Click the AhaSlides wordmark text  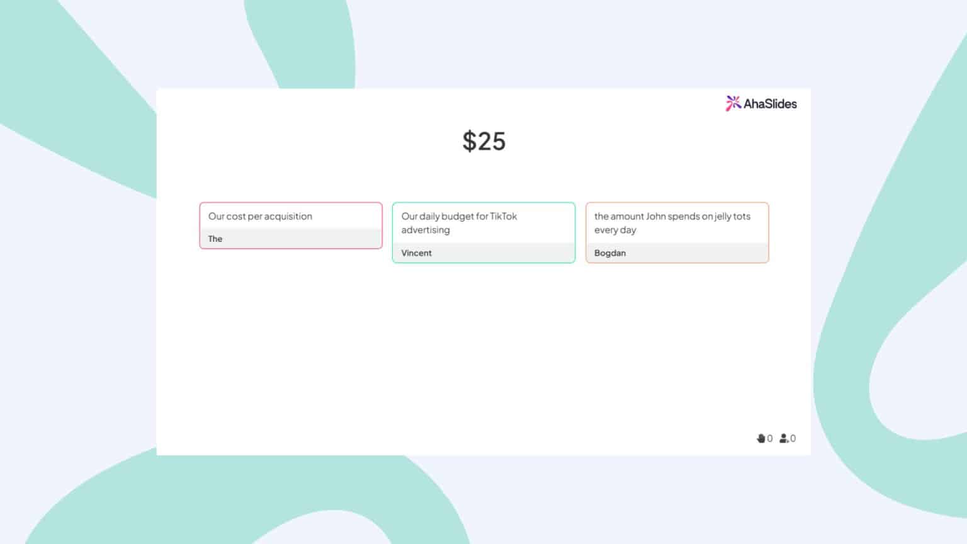click(770, 104)
